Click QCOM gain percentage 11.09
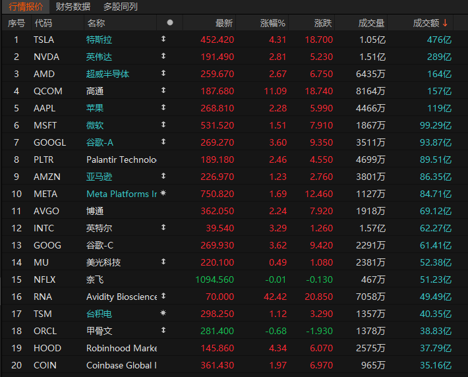This screenshot has height=377, width=468. 275,91
